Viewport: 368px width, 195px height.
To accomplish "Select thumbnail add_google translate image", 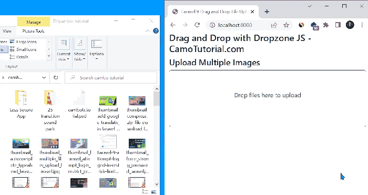I will (108, 113).
